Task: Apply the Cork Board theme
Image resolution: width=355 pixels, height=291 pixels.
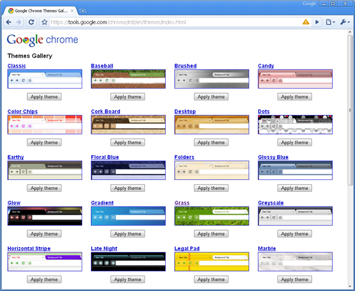Action: tap(128, 142)
